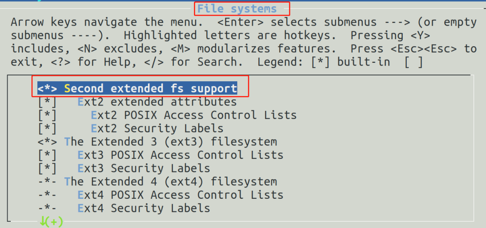Click the 'File systems' menu title
This screenshot has height=228, width=486.
(x=237, y=9)
